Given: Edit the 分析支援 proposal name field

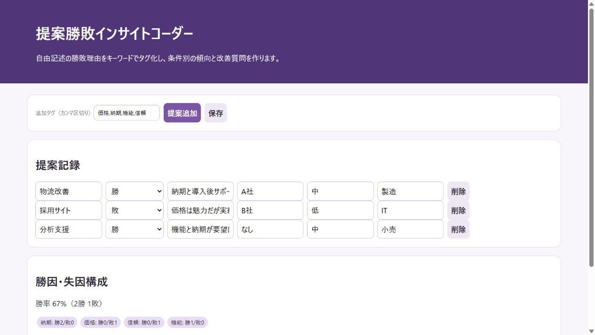Looking at the screenshot, I should (69, 229).
